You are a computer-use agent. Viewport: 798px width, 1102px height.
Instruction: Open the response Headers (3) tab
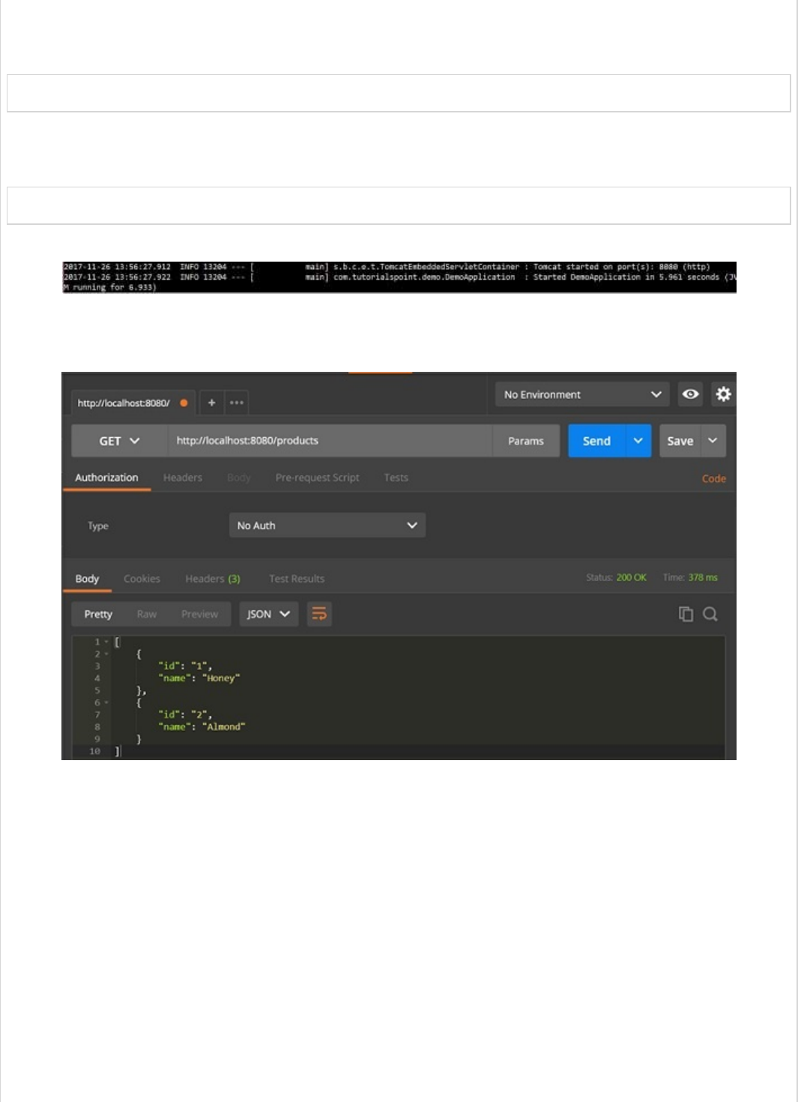tap(213, 579)
